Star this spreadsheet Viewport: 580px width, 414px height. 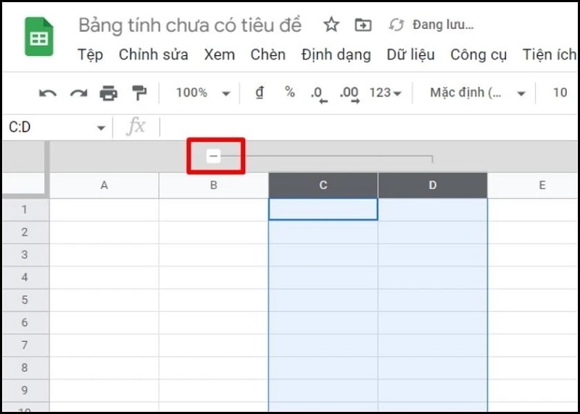pyautogui.click(x=331, y=25)
